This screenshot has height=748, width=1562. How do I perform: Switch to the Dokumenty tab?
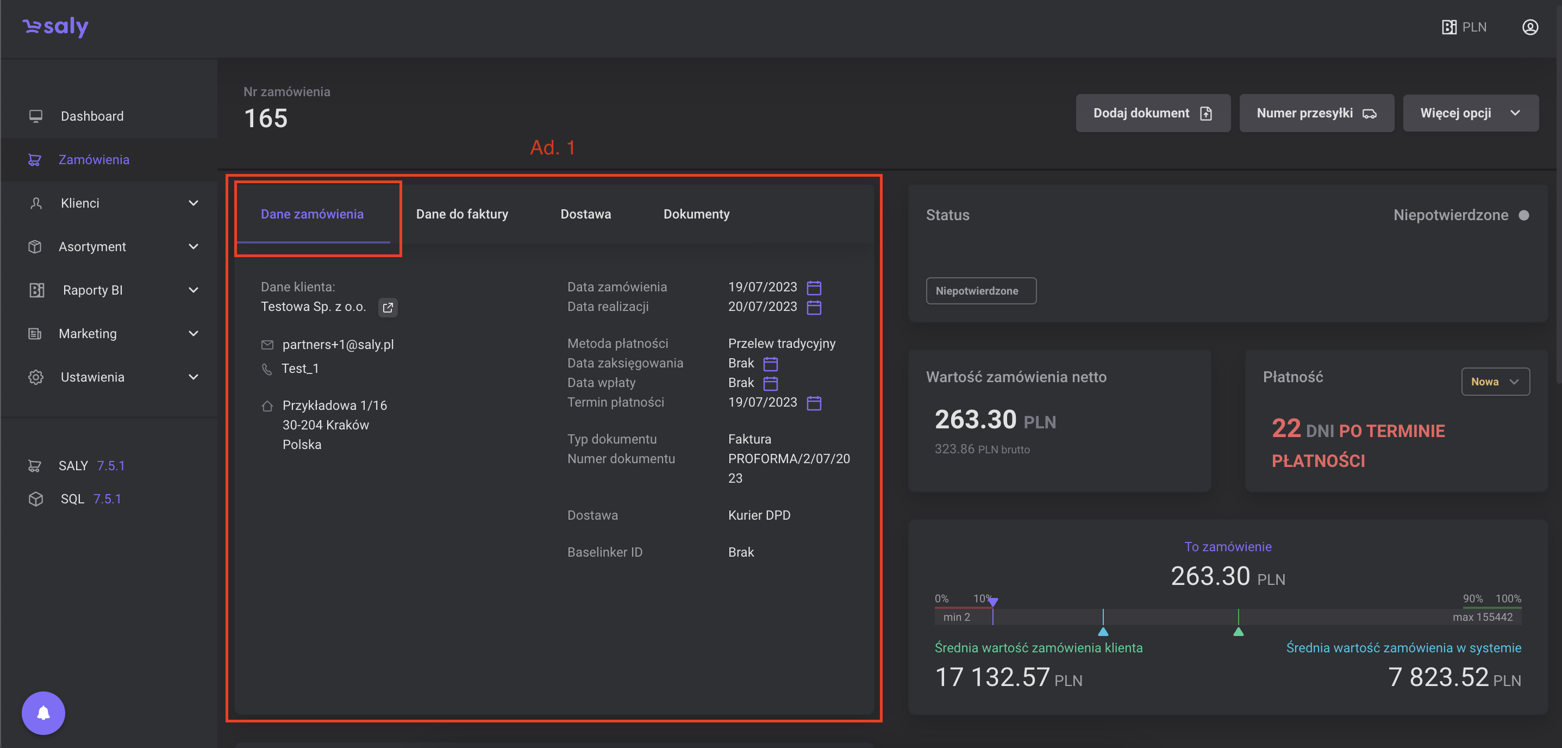696,214
